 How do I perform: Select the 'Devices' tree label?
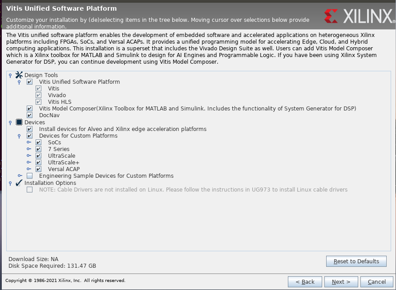(x=35, y=123)
